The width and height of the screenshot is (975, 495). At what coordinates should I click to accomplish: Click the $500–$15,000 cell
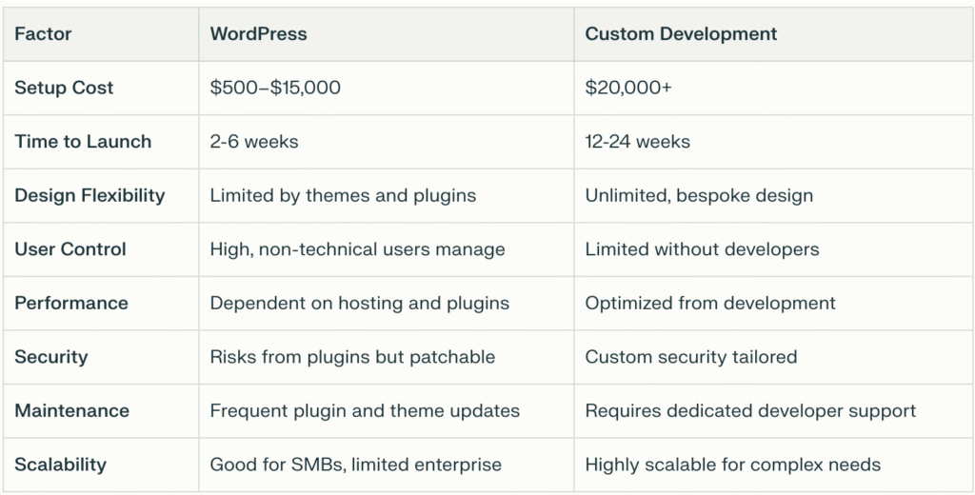click(275, 88)
